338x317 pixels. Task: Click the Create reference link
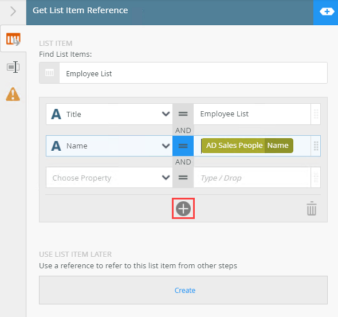(x=185, y=290)
